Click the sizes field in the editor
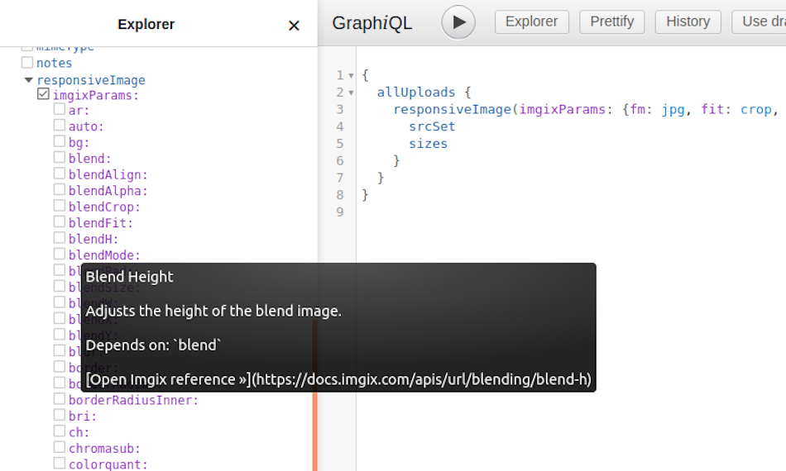The width and height of the screenshot is (786, 471). tap(428, 144)
